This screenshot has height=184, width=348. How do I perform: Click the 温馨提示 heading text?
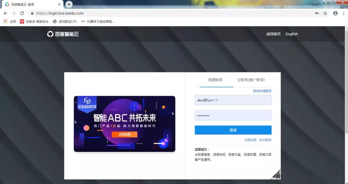(202, 149)
